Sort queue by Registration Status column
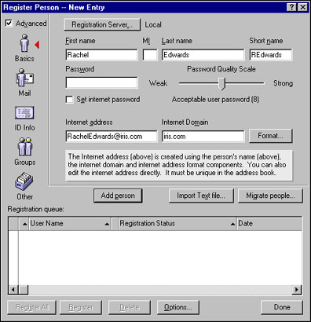This screenshot has height=322, width=311. click(x=177, y=224)
